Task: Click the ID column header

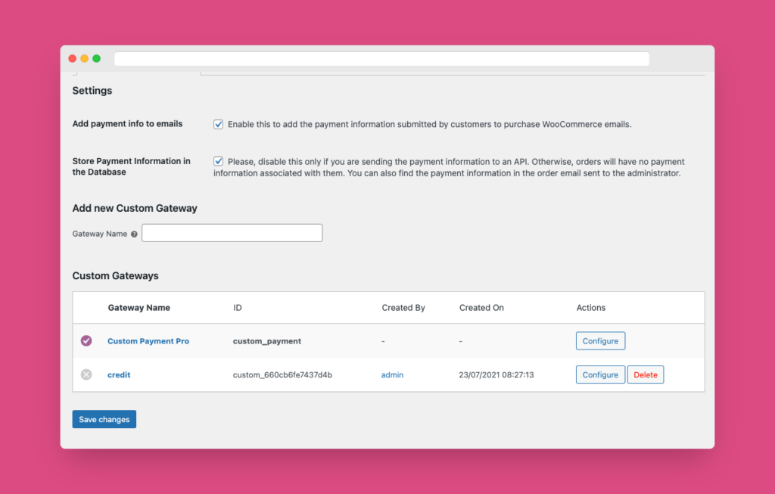Action: click(x=238, y=308)
